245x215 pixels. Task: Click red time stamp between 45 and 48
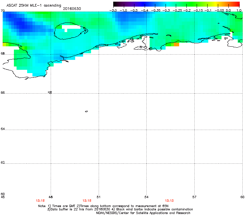coord(40,201)
